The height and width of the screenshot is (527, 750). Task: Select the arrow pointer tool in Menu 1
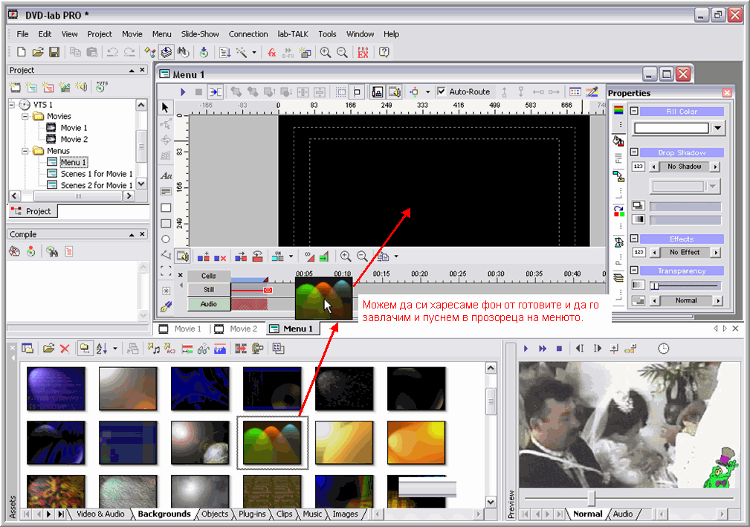point(166,108)
